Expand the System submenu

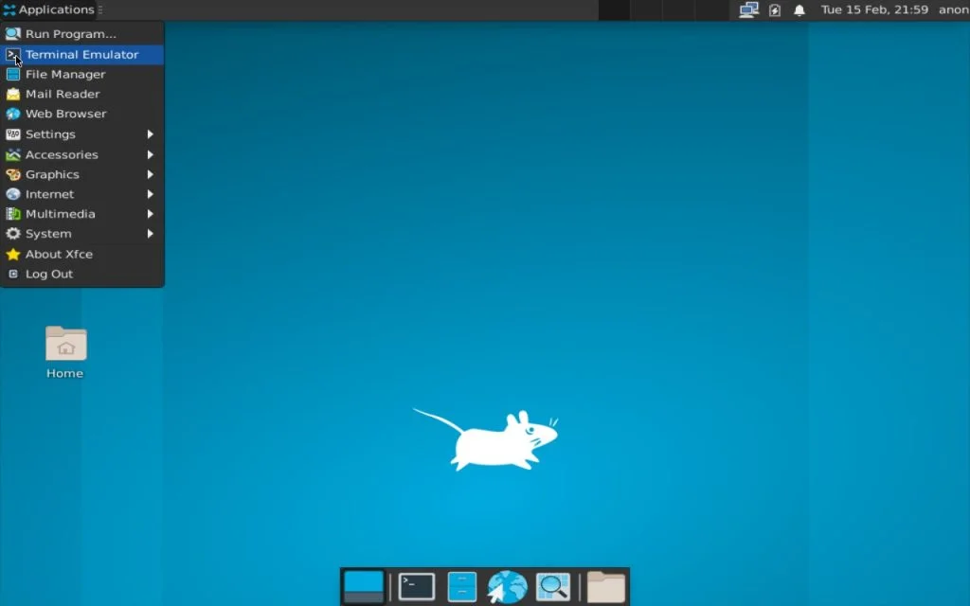(x=50, y=233)
